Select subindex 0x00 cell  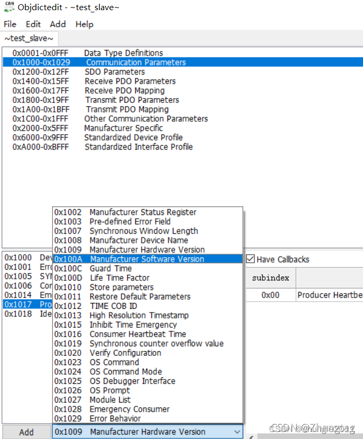pyautogui.click(x=271, y=295)
